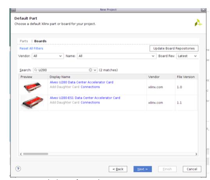Click xilinx.com vendor cell for U280 card
Viewport: 210px width, 180px height.
pos(156,87)
